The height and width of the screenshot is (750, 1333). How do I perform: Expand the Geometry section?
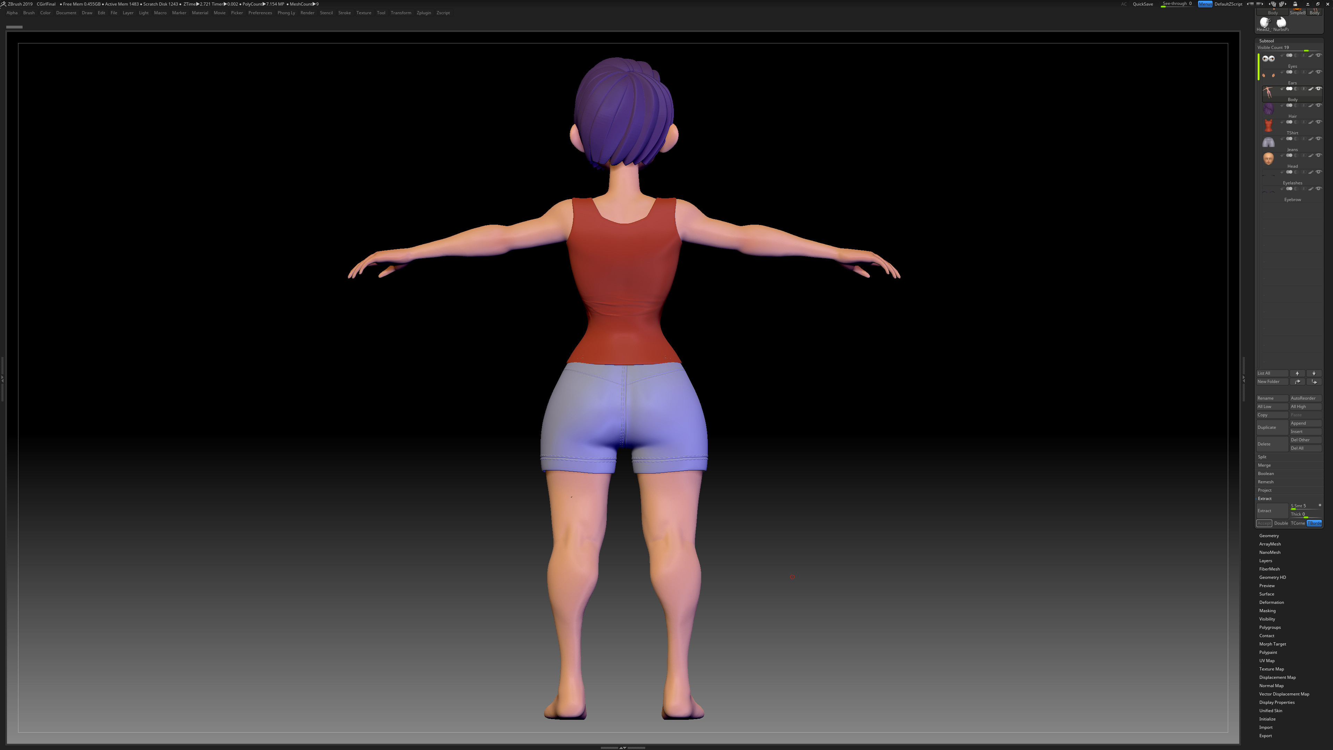pyautogui.click(x=1269, y=536)
